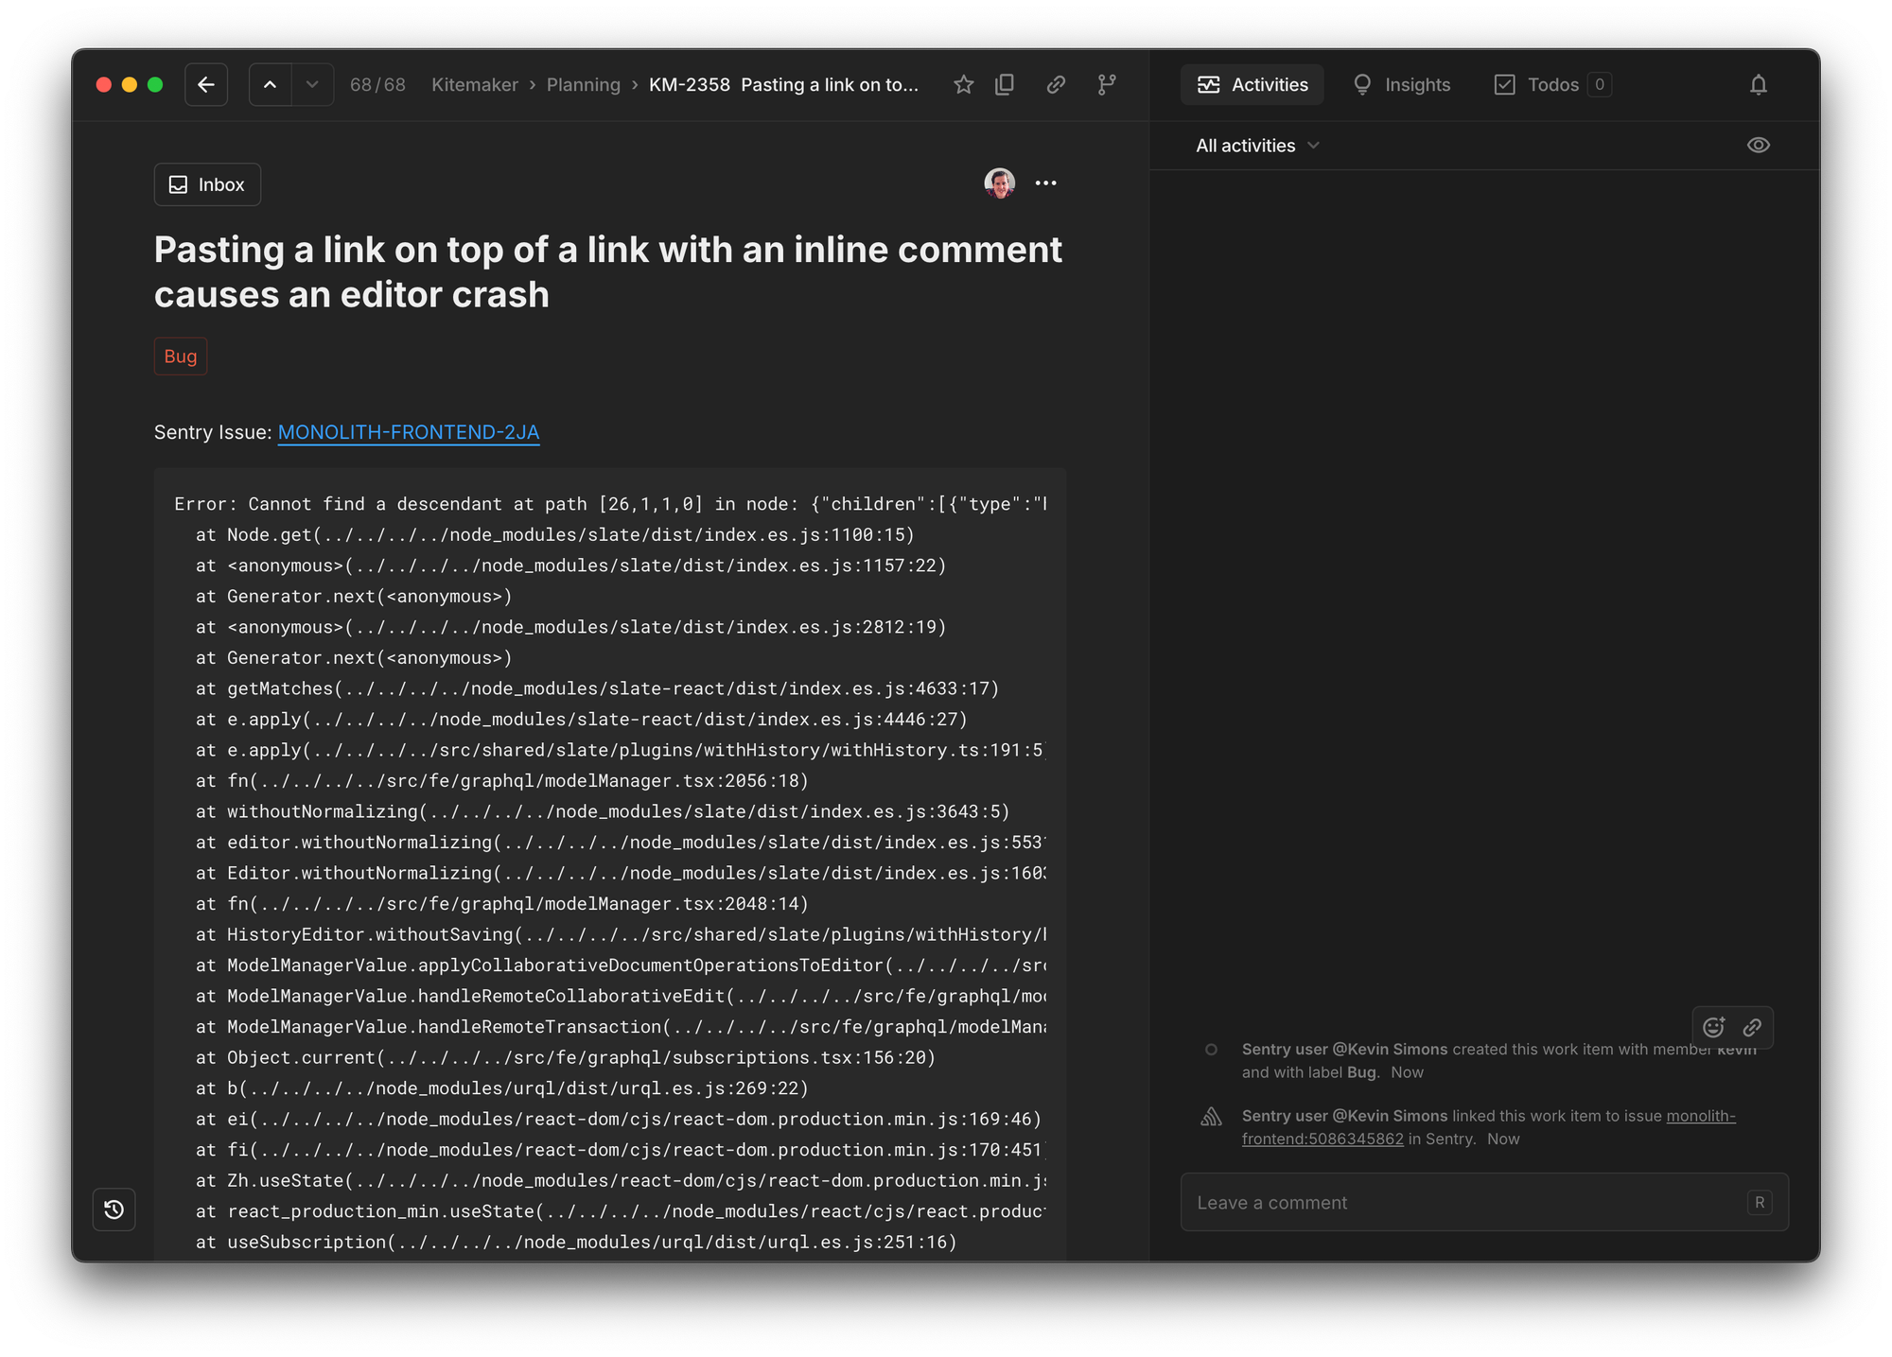This screenshot has height=1357, width=1892.
Task: Open the three-dot more options menu
Action: pos(1045,183)
